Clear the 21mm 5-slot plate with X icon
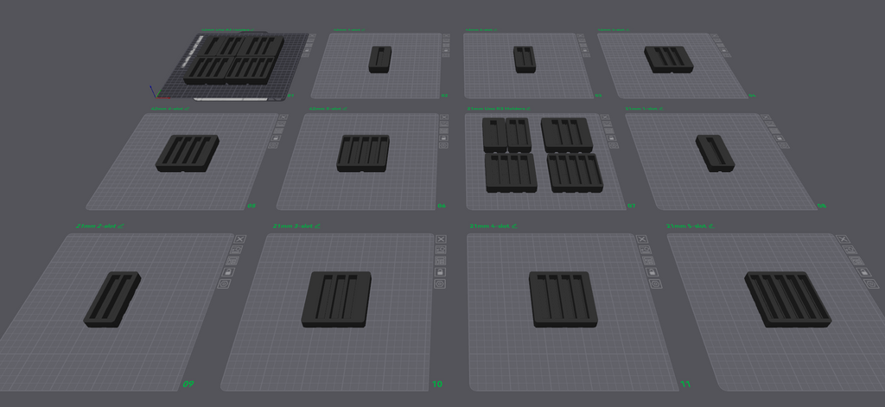 tap(843, 239)
